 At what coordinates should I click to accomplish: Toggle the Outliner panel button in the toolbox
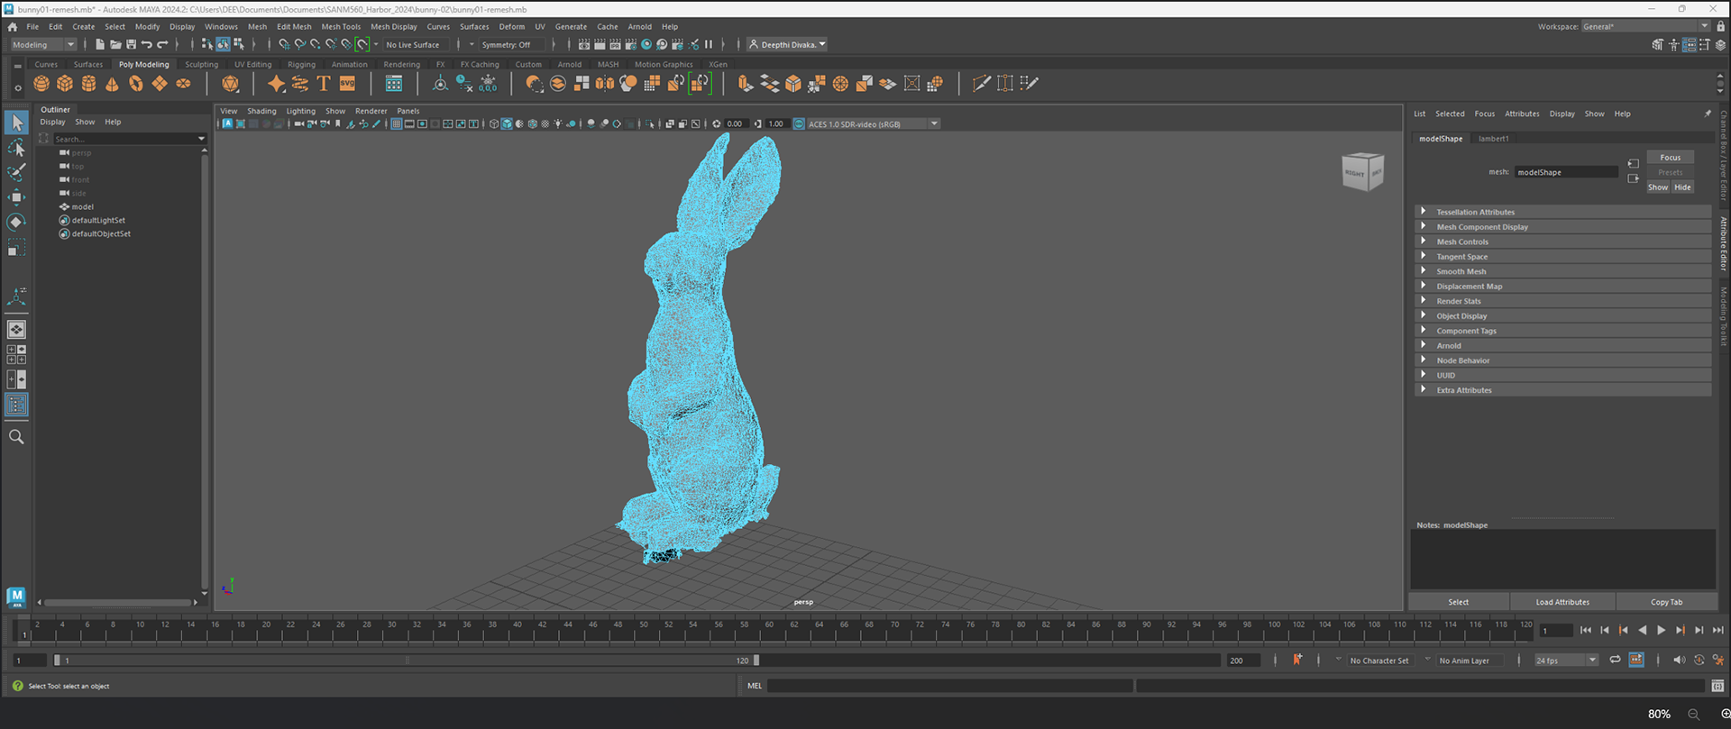[x=16, y=405]
